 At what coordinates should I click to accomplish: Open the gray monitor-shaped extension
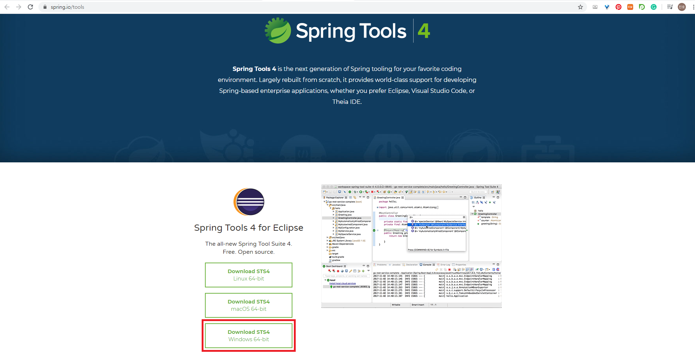(x=595, y=7)
